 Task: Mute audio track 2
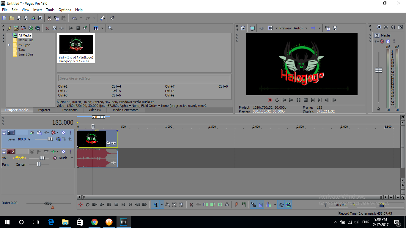63,151
